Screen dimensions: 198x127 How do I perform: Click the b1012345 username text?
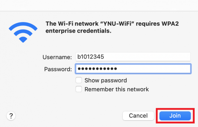pyautogui.click(x=91, y=57)
